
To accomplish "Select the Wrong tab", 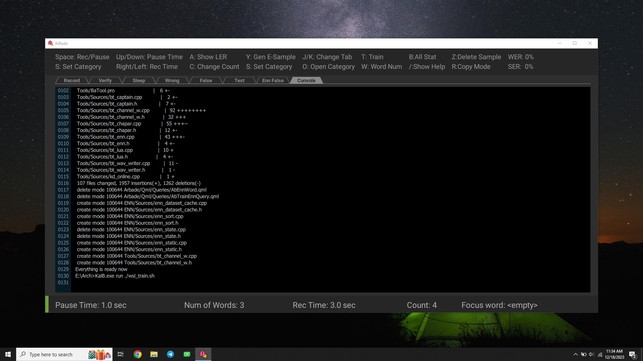I will point(172,81).
